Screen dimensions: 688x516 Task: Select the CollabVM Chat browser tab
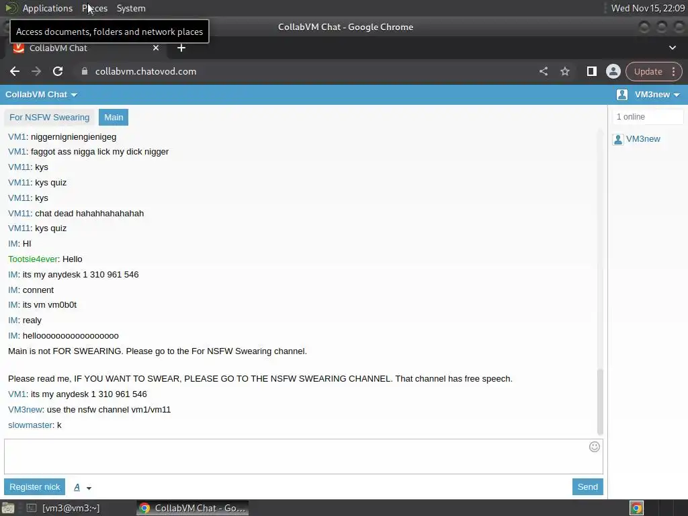[85, 48]
